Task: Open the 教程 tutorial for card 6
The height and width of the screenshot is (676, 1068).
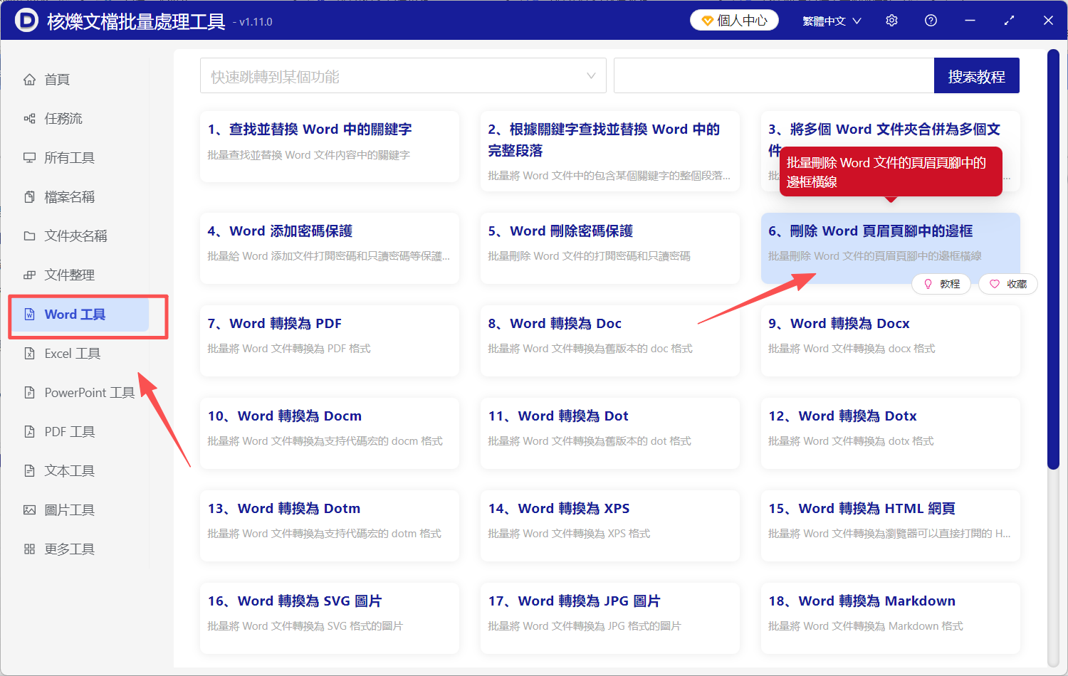Action: click(x=941, y=283)
